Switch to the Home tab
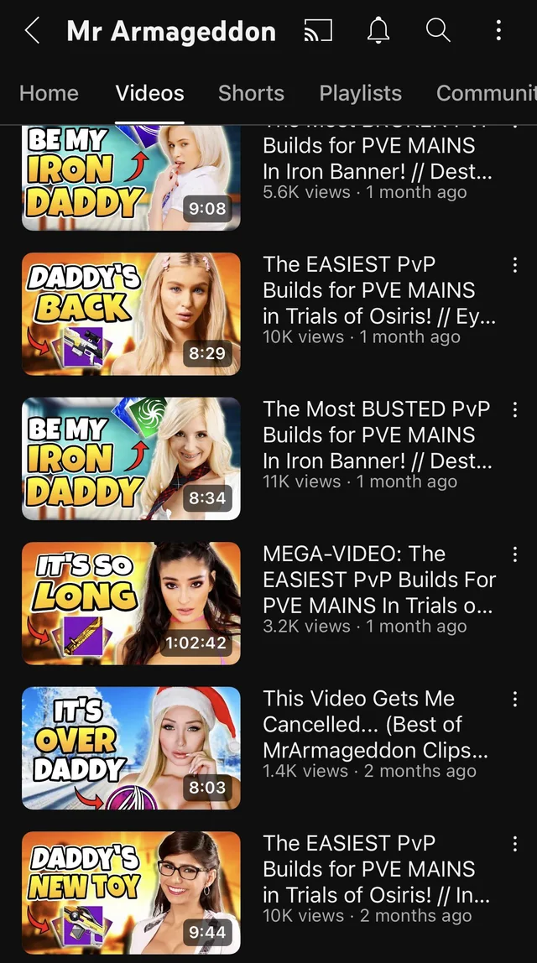The height and width of the screenshot is (963, 537). click(49, 93)
